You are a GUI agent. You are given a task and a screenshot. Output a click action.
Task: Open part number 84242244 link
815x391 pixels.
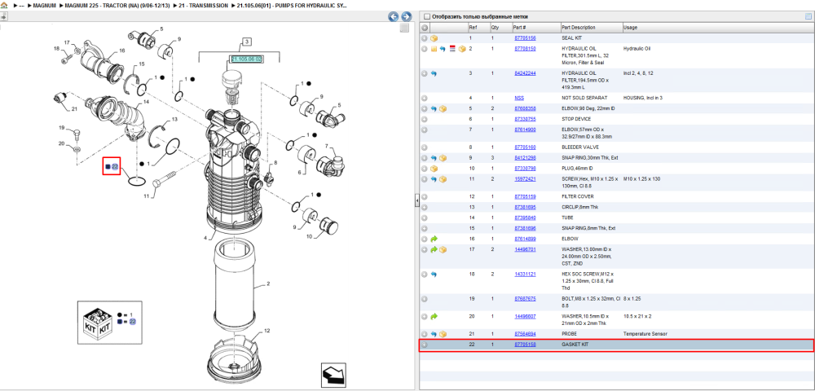pos(525,74)
